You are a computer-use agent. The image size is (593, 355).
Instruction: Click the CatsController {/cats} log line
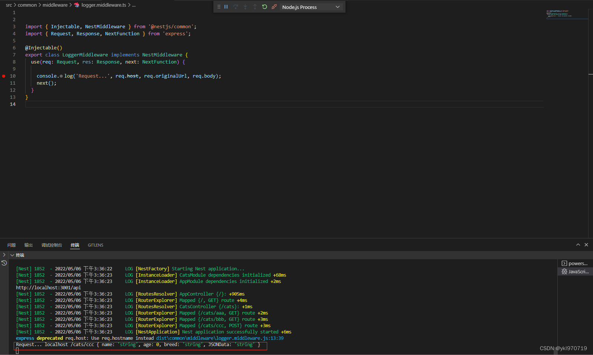134,307
